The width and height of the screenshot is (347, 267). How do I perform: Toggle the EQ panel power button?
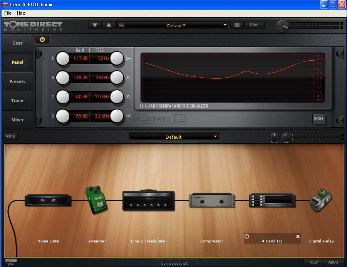point(42,40)
